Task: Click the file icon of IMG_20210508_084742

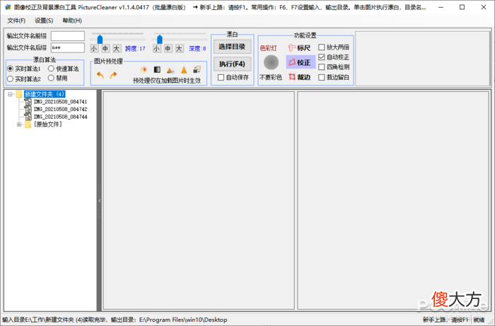Action: (x=28, y=109)
